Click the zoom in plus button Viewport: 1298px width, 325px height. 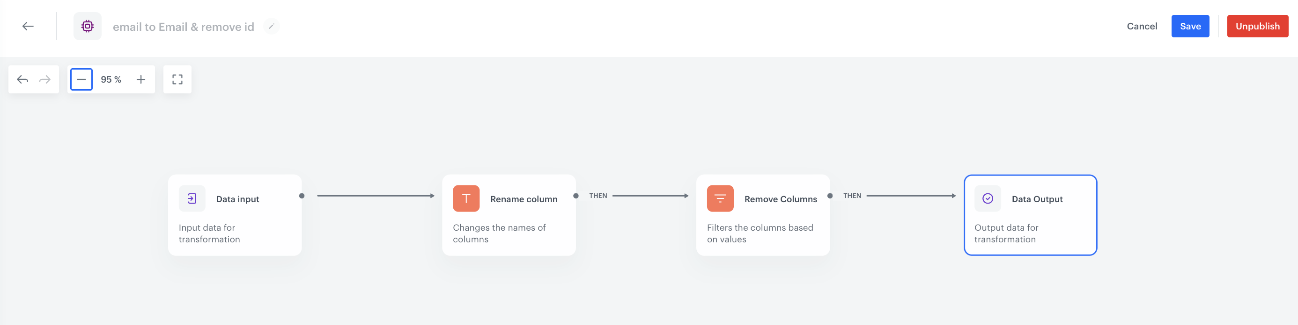pos(141,79)
